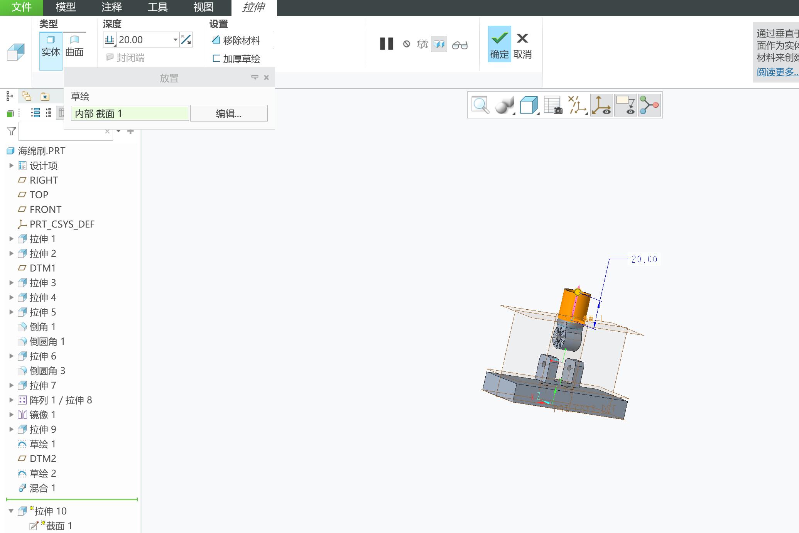Click the 编辑... button in placement panel
The height and width of the screenshot is (533, 799).
[x=229, y=113]
